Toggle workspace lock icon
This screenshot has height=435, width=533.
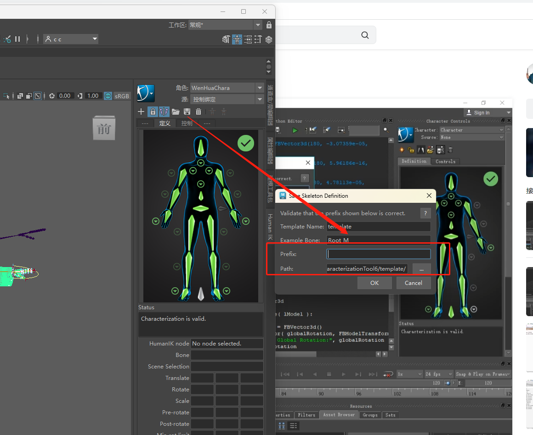point(269,25)
